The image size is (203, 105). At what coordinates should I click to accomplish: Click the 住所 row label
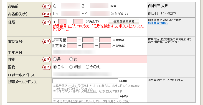pyautogui.click(x=12, y=22)
